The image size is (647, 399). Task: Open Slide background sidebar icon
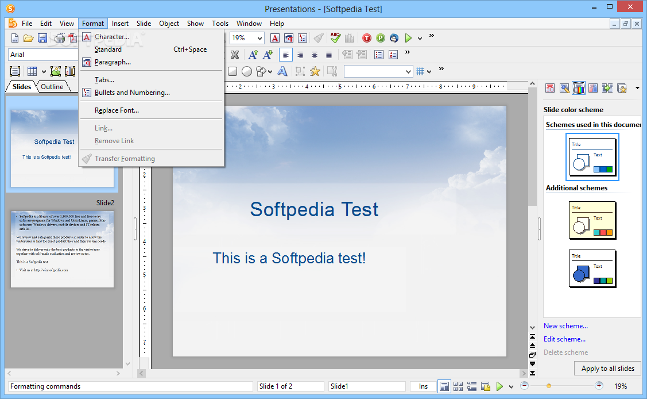[x=593, y=88]
